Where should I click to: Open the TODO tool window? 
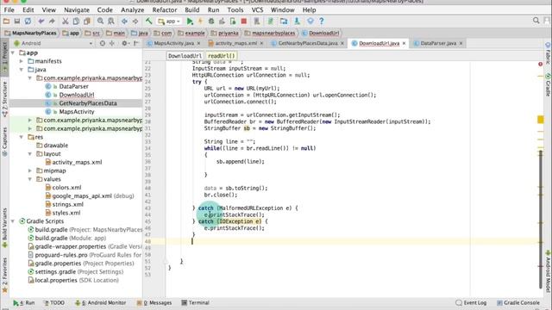[x=53, y=302]
